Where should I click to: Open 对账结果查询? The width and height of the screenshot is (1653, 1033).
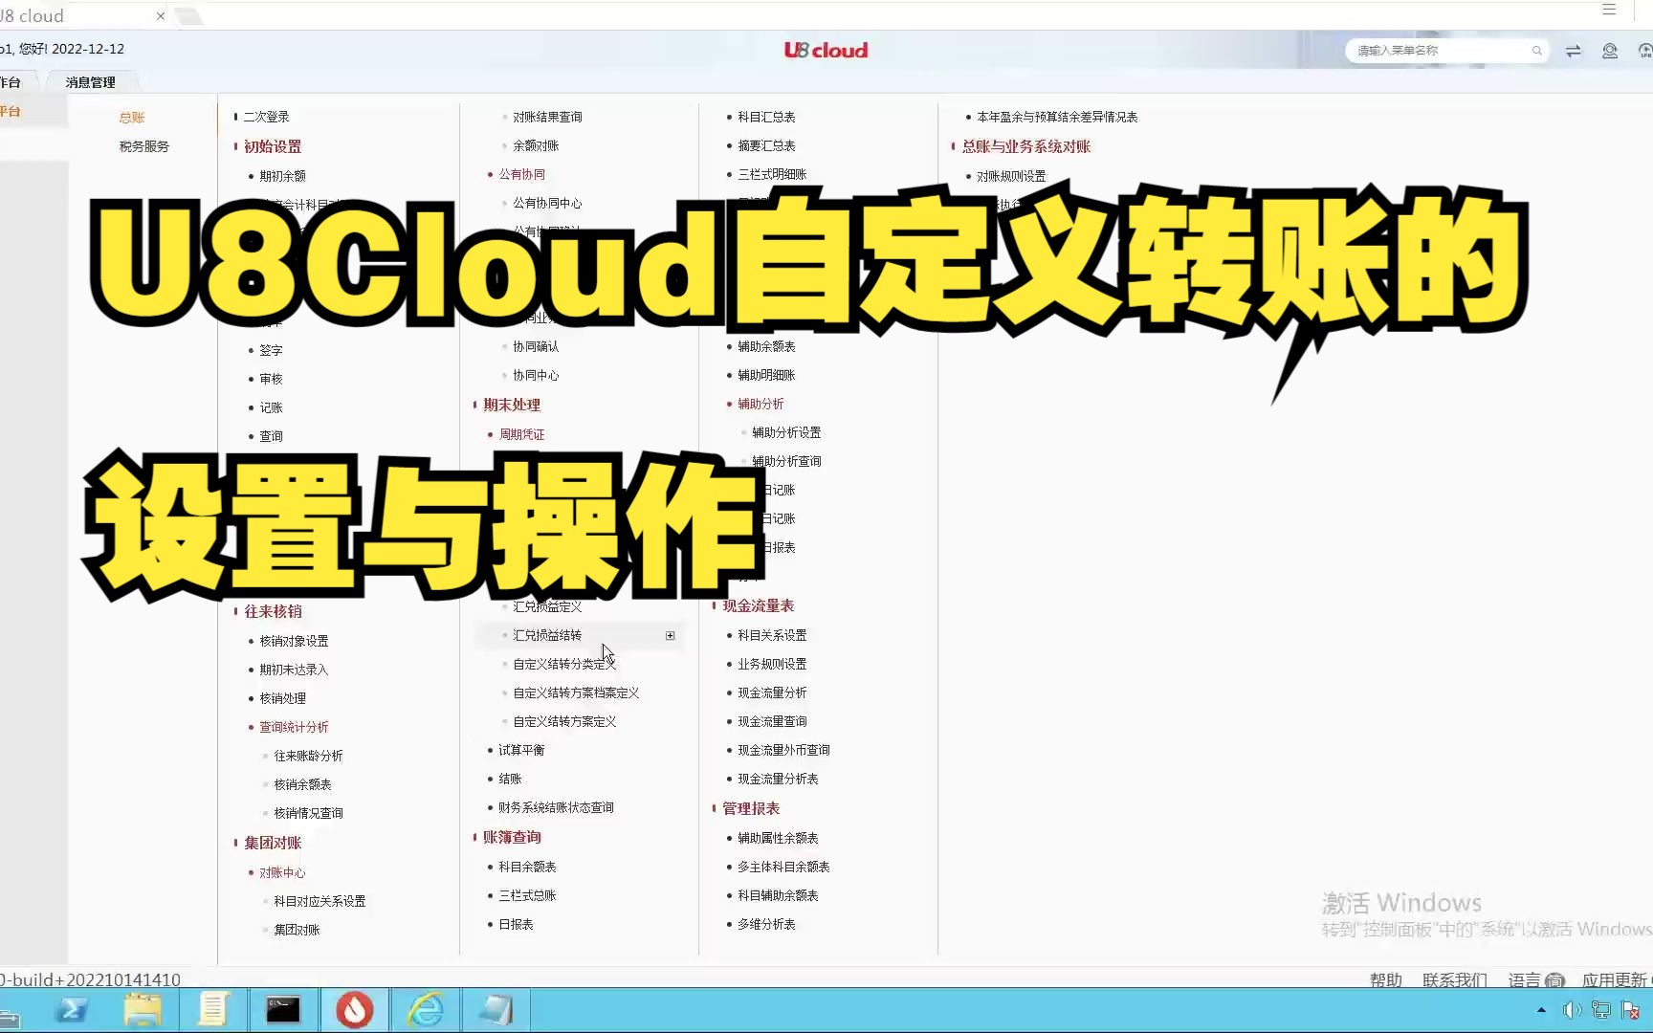pyautogui.click(x=547, y=117)
